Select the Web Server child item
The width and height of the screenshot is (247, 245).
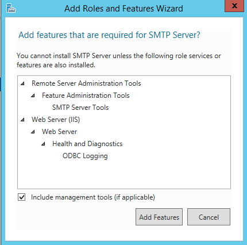(x=60, y=132)
